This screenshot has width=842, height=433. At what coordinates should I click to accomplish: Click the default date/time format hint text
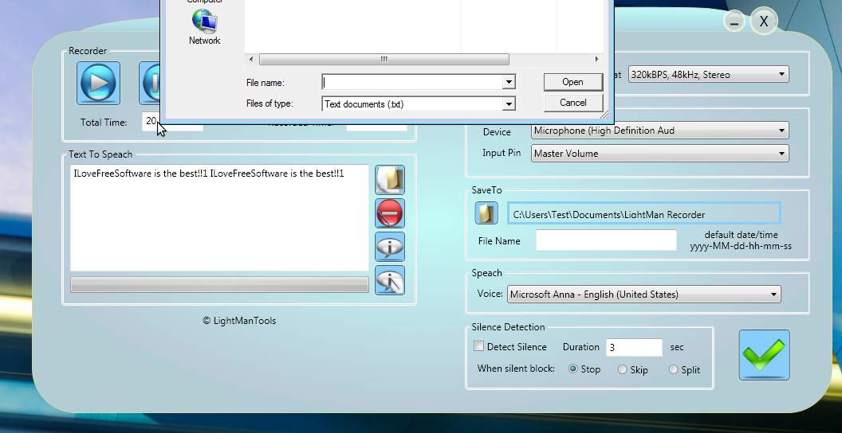[x=741, y=240]
